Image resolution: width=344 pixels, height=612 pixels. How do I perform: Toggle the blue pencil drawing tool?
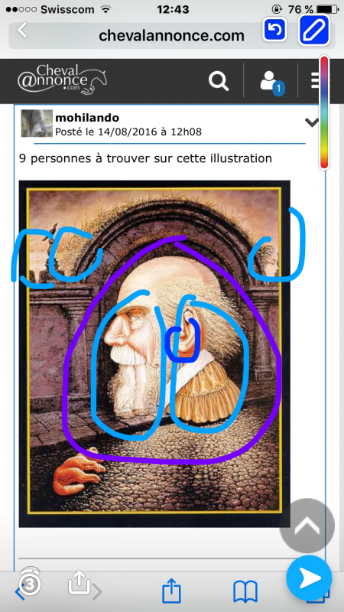pyautogui.click(x=314, y=30)
